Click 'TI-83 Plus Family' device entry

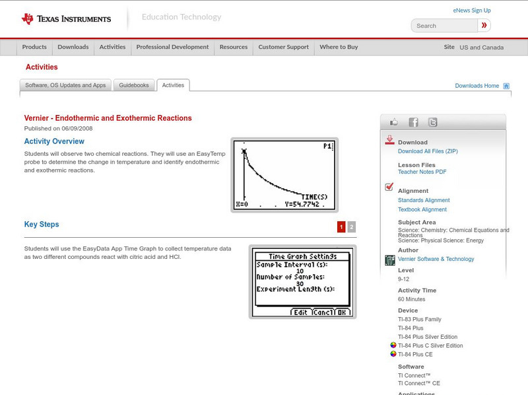(x=420, y=319)
